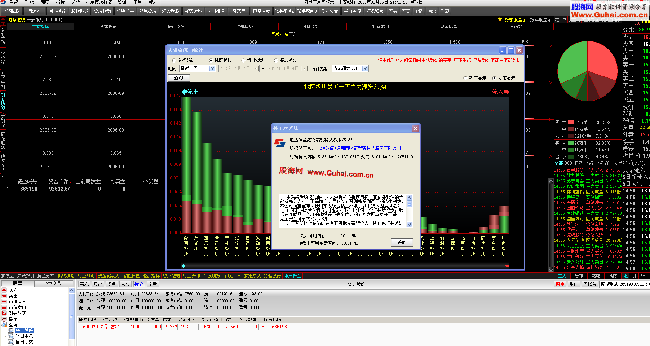Click the 闪买 toolbar button
This screenshot has height=346, width=650.
[393, 11]
